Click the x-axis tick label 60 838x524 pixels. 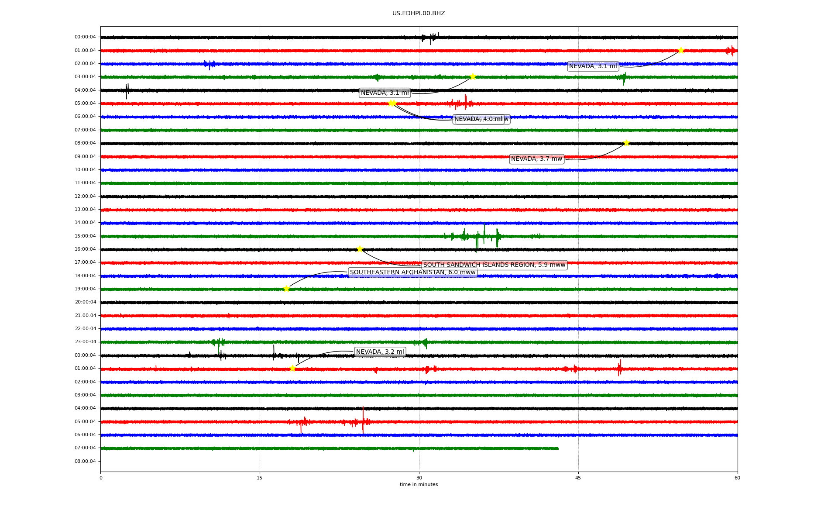737,478
